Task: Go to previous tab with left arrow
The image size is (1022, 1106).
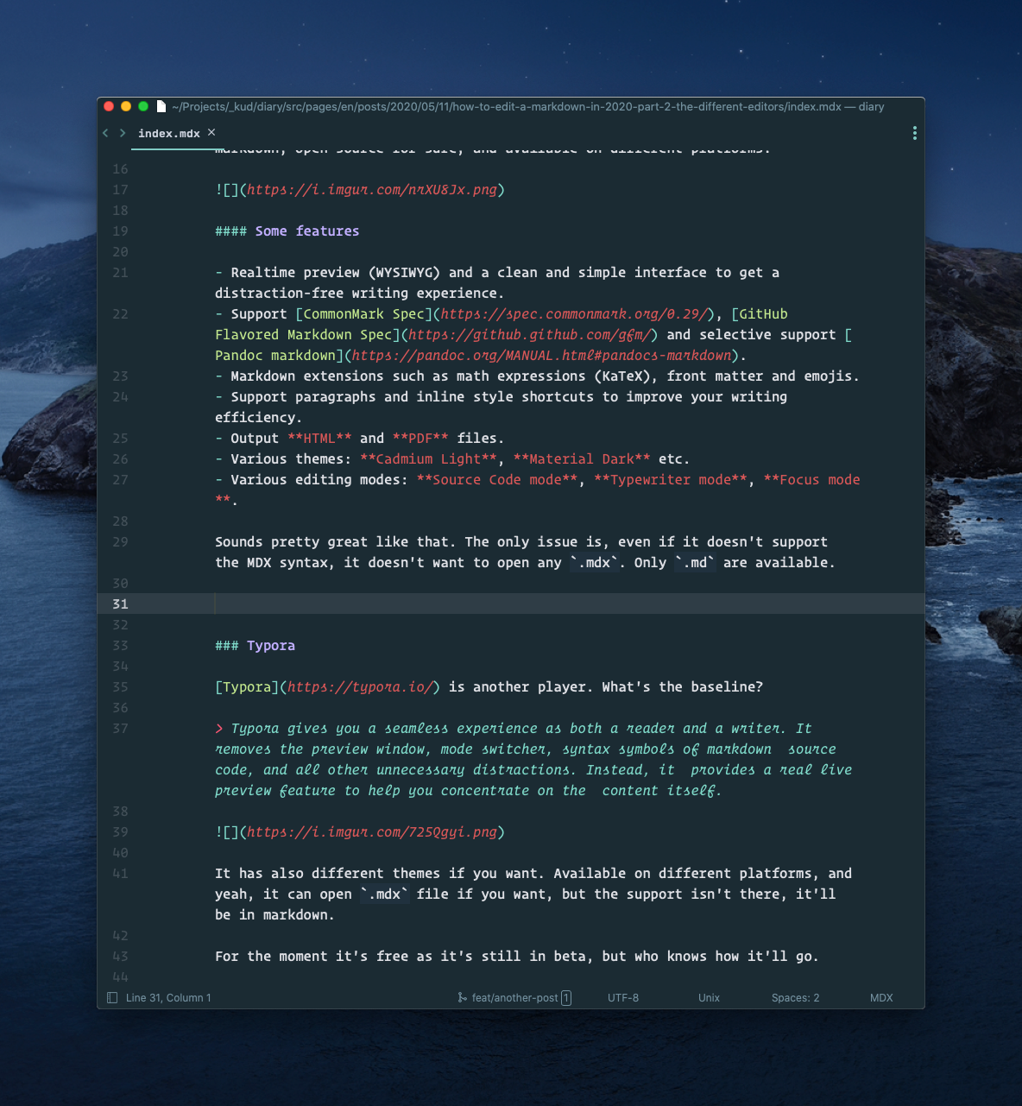Action: [105, 133]
